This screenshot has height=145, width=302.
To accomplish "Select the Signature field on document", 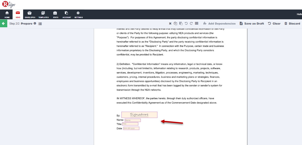I will pos(139,115).
